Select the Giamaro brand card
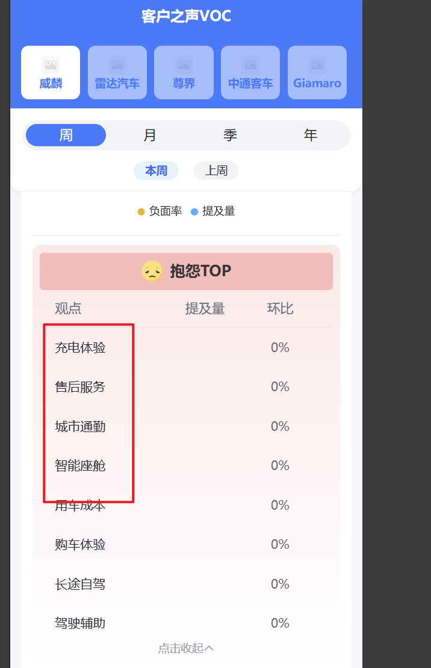Image resolution: width=431 pixels, height=668 pixels. (317, 72)
